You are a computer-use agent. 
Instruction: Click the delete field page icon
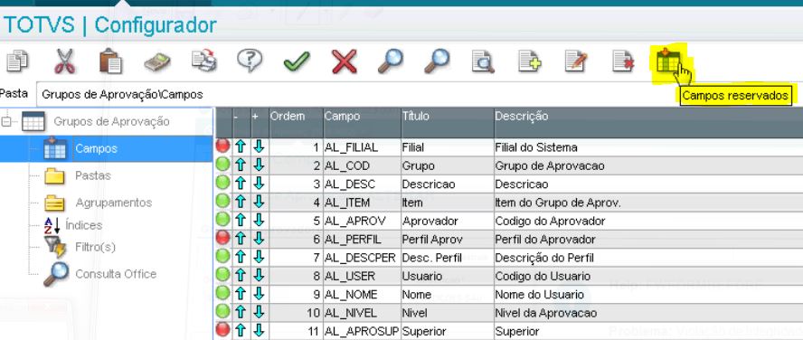pos(623,61)
